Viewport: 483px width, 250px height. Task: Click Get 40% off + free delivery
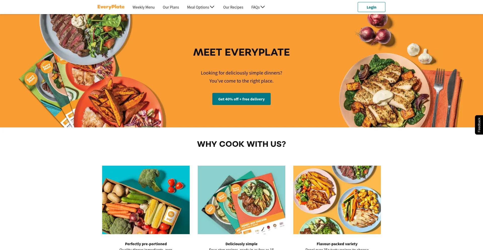242,99
